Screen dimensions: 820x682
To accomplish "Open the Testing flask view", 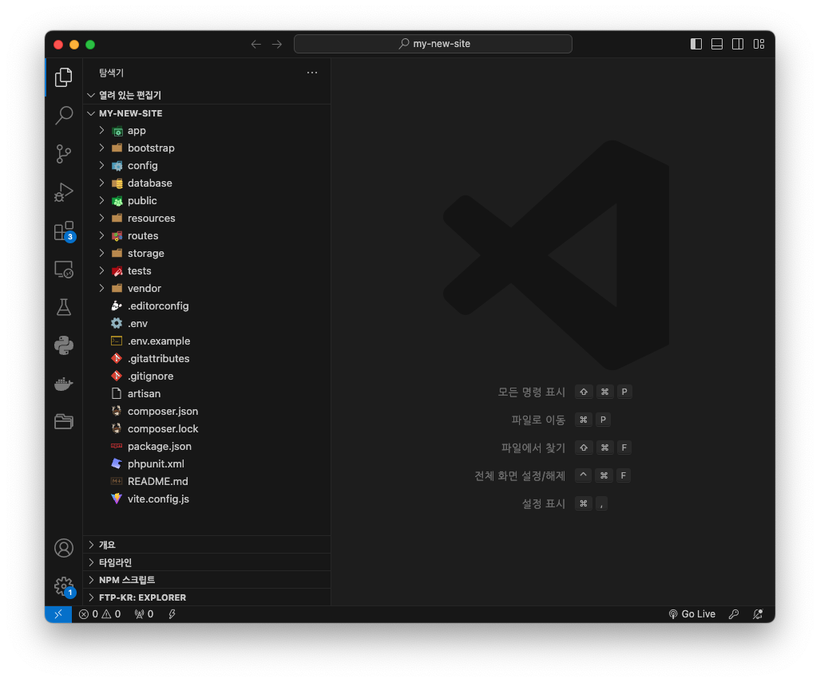I will point(64,307).
